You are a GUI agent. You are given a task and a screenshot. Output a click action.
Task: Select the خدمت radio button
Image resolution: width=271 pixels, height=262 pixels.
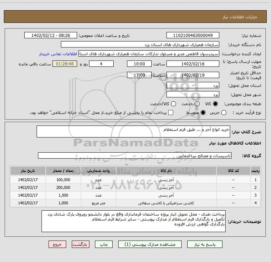pyautogui.click(x=197, y=104)
